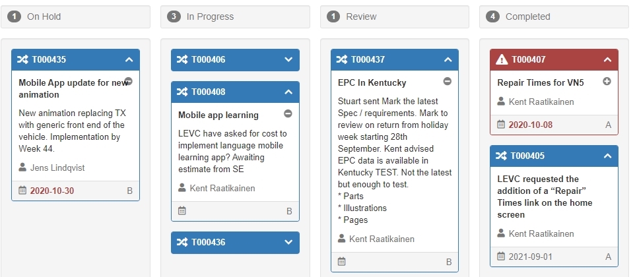The height and width of the screenshot is (277, 635).
Task: Click calendar icon on T000408 card footer
Action: pos(182,211)
